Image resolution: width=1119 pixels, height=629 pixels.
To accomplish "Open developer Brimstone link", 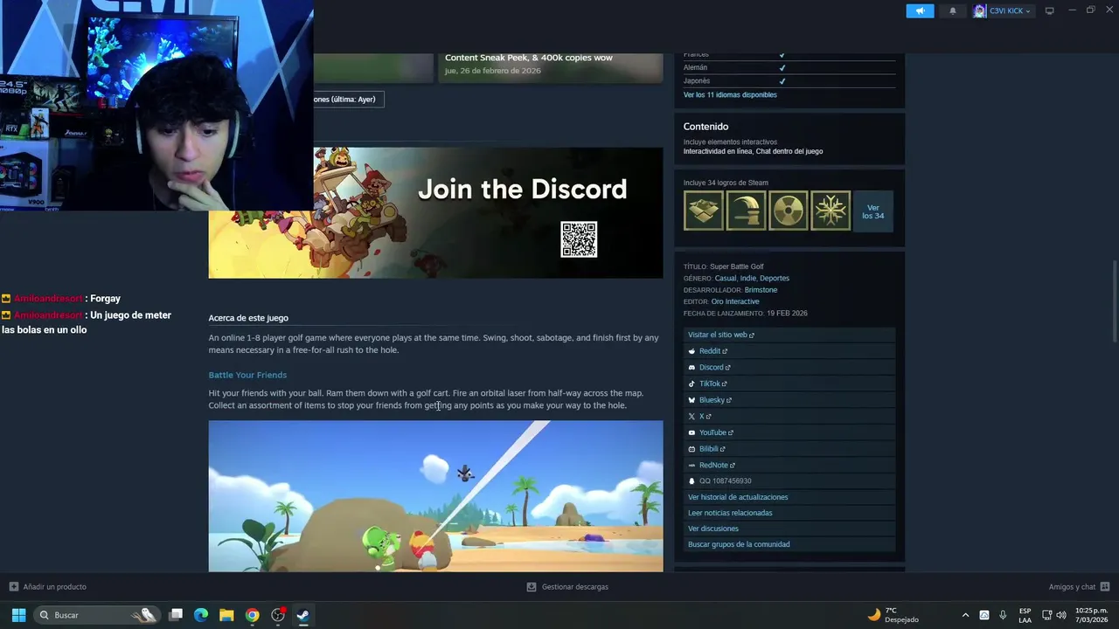I will pos(761,290).
